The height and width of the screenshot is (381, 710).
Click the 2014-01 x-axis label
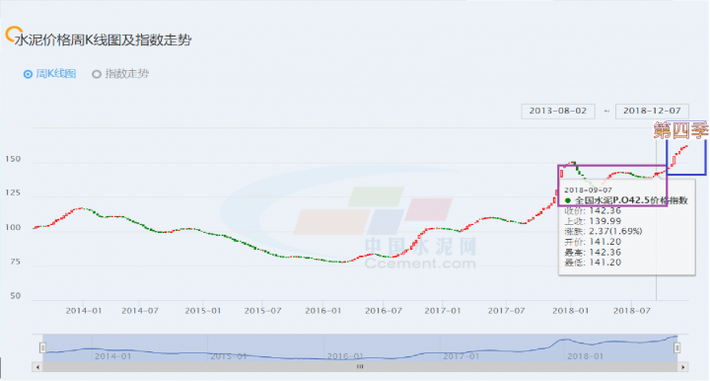(84, 311)
